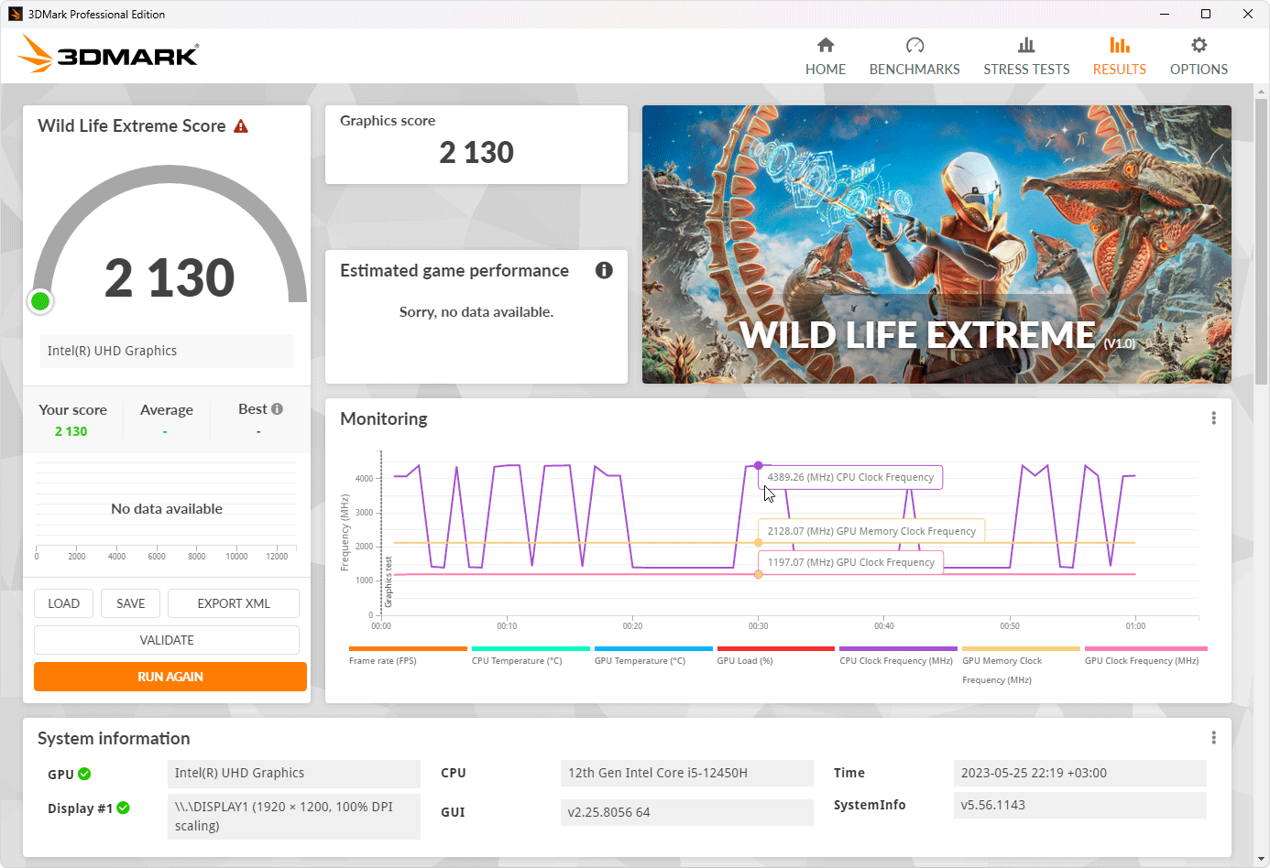Switch to Stress Tests tab
This screenshot has width=1270, height=868.
[1026, 57]
